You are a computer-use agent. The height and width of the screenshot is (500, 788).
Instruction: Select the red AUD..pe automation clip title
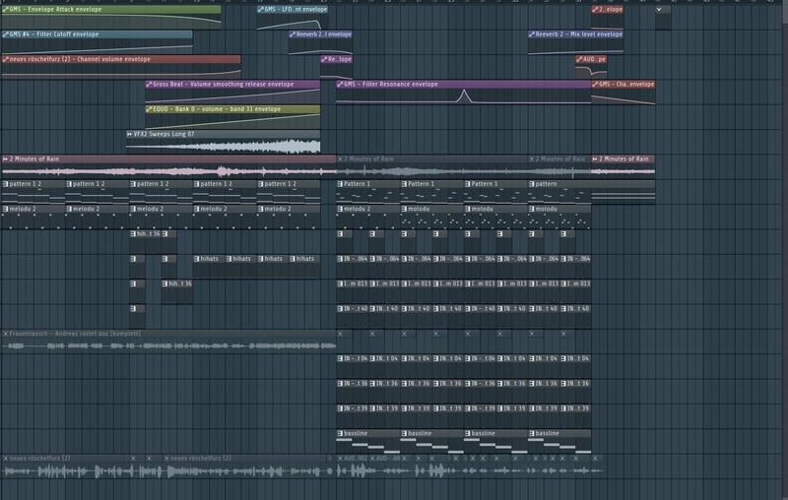[x=591, y=59]
